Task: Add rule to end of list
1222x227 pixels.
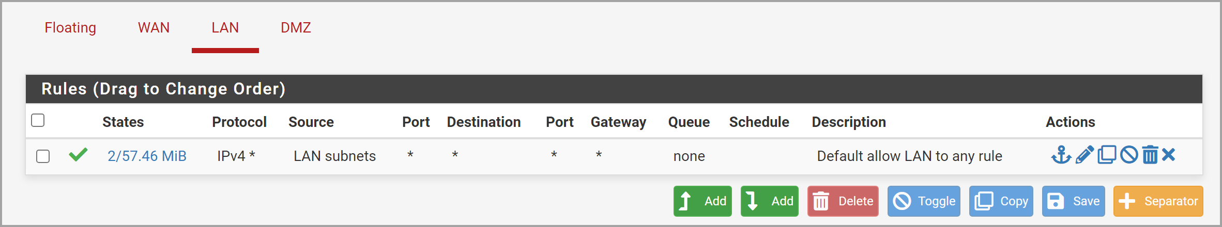Action: pyautogui.click(x=770, y=201)
